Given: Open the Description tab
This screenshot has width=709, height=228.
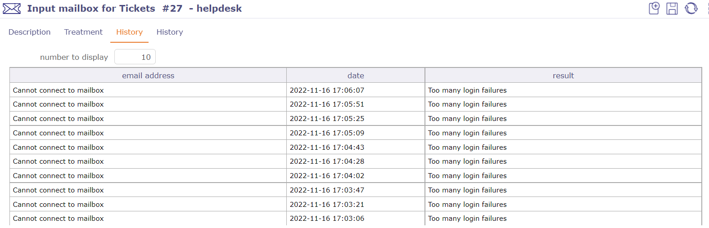Looking at the screenshot, I should click(x=29, y=32).
